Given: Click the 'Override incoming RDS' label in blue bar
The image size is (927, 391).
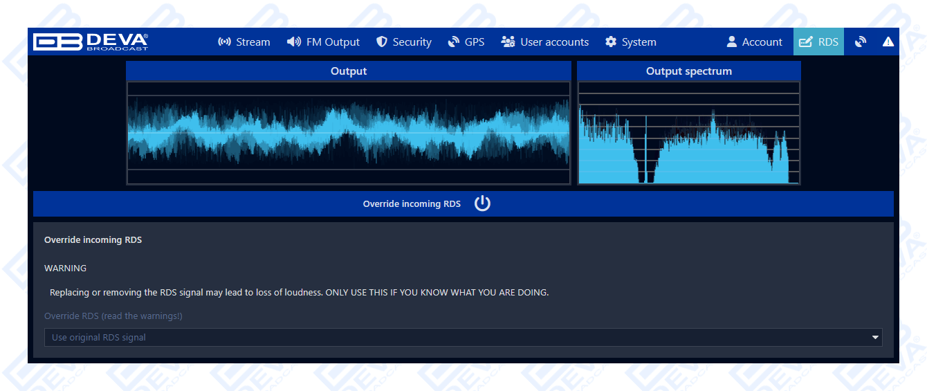Looking at the screenshot, I should pos(412,204).
